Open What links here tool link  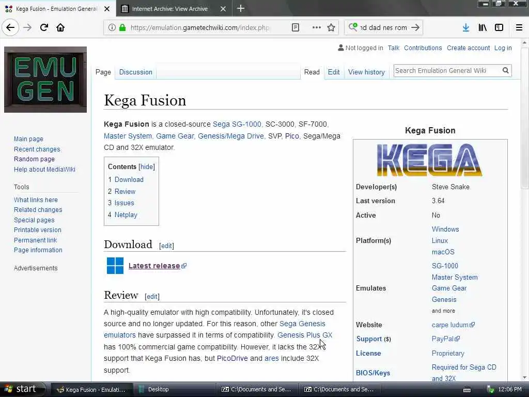[x=36, y=200]
